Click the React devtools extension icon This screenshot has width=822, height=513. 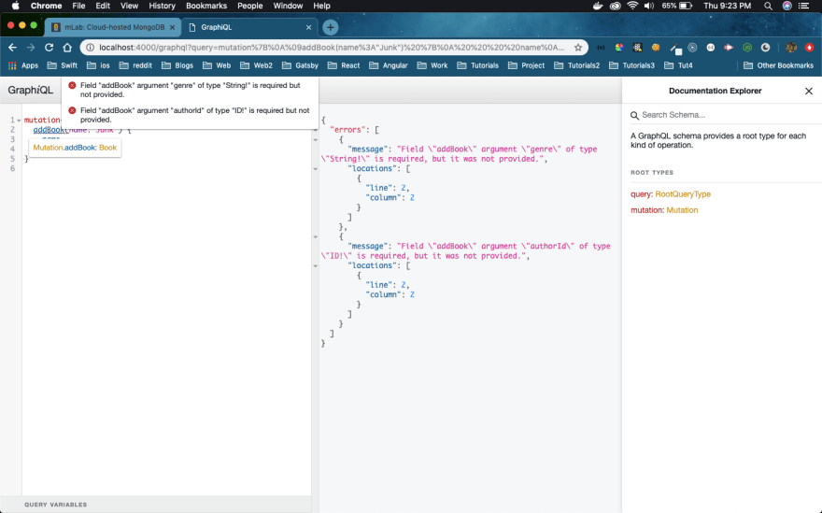pyautogui.click(x=637, y=48)
